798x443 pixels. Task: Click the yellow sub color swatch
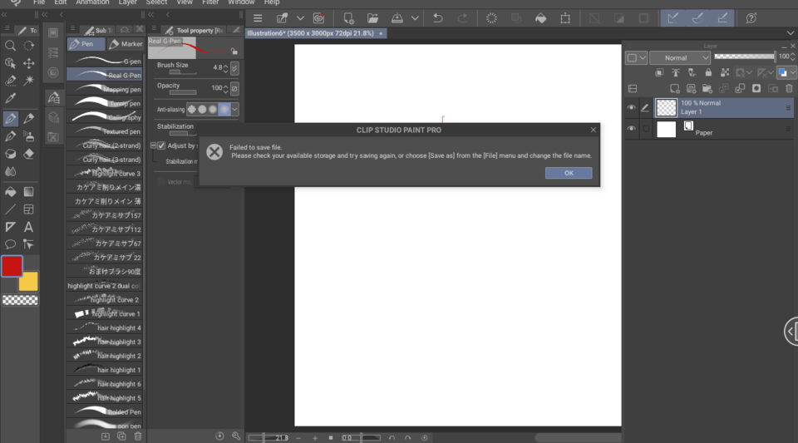[x=29, y=283]
